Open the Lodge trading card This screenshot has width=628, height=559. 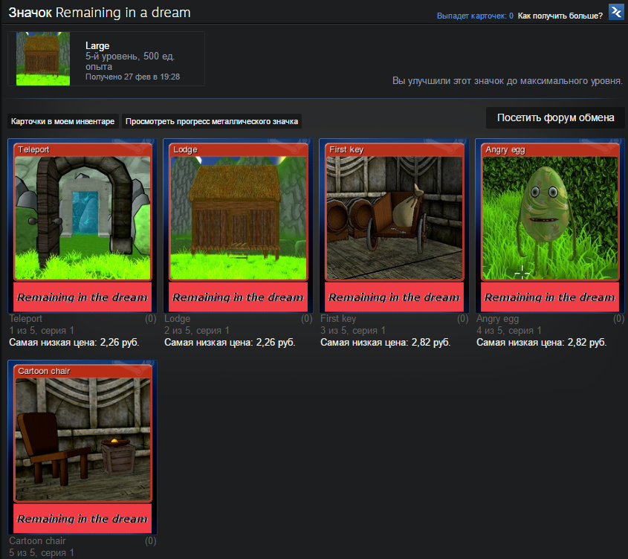pyautogui.click(x=239, y=226)
